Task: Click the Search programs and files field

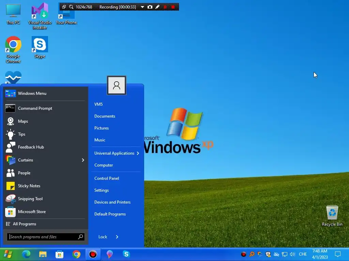Action: pyautogui.click(x=46, y=237)
